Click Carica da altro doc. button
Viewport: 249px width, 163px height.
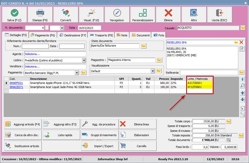(x=23, y=135)
